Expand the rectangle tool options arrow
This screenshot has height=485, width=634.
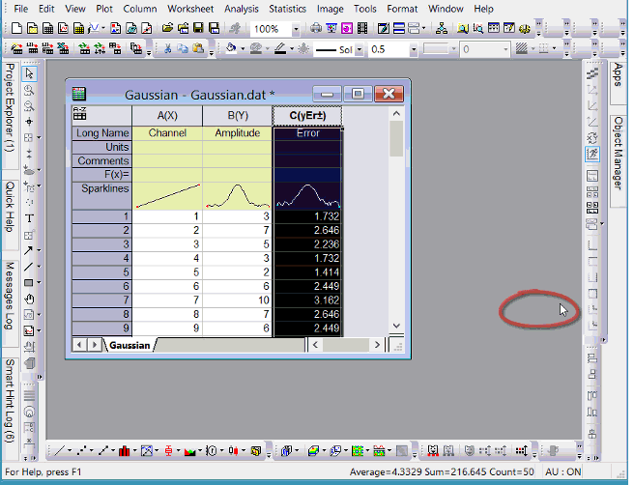coord(39,283)
